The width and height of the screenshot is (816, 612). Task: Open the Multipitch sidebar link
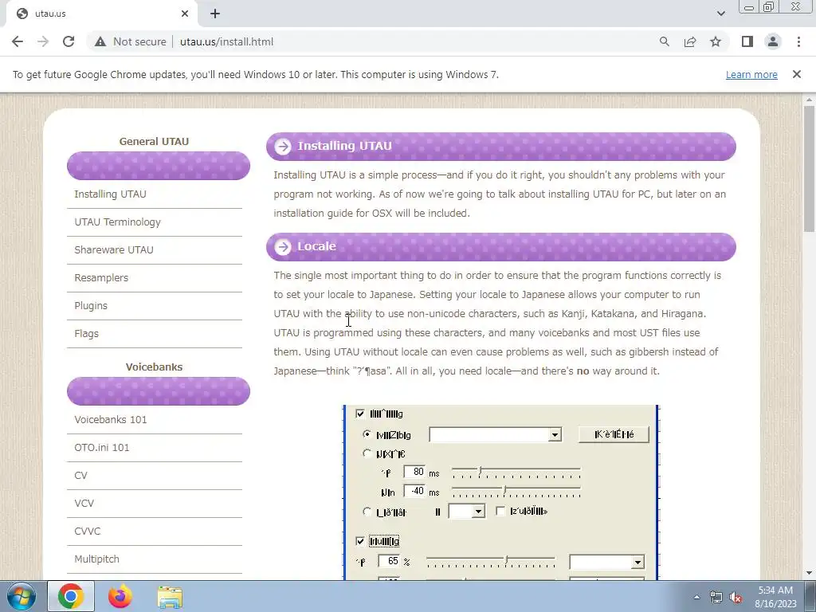(96, 559)
